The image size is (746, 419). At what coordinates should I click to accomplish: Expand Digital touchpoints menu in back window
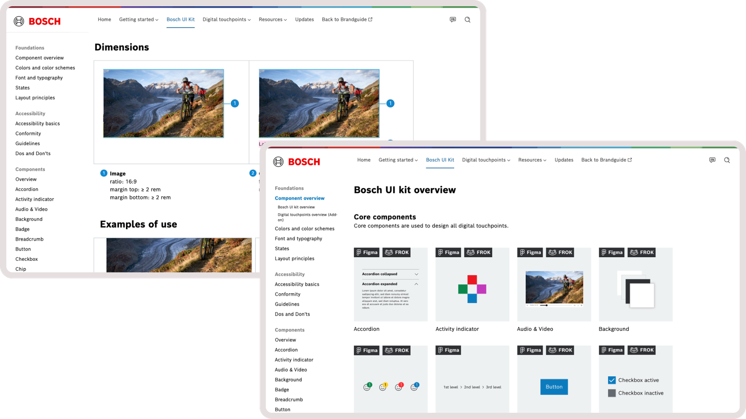click(227, 20)
